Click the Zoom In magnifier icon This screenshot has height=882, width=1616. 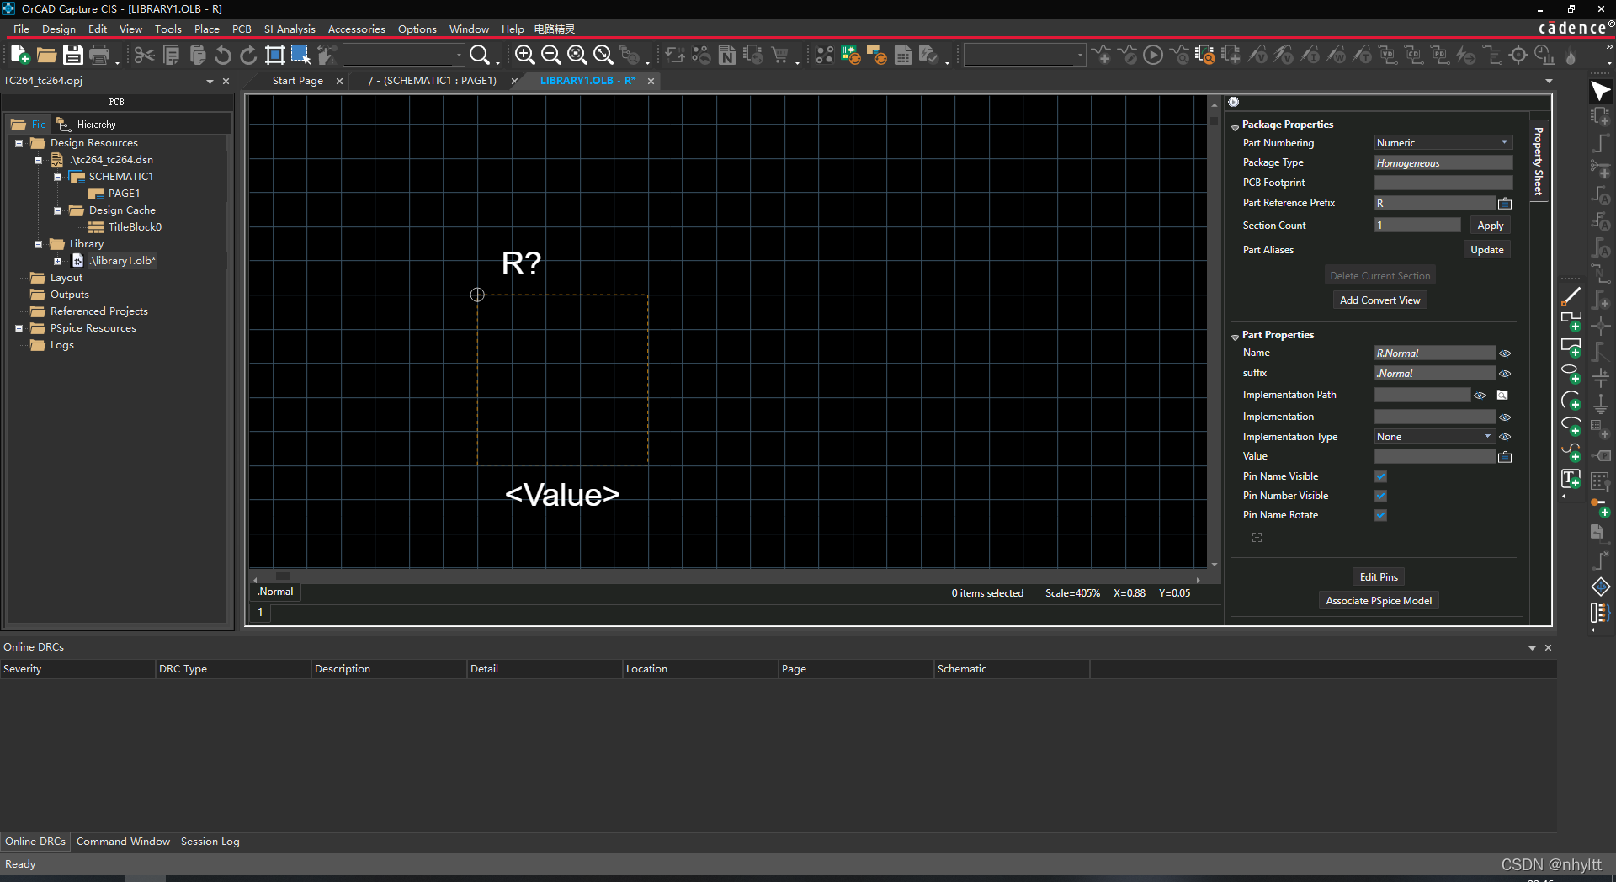(x=524, y=56)
